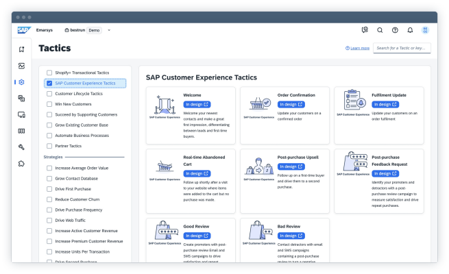Viewport: 449px width, 274px height.
Task: Select the active Tactics gear icon in sidebar
Action: pyautogui.click(x=21, y=82)
